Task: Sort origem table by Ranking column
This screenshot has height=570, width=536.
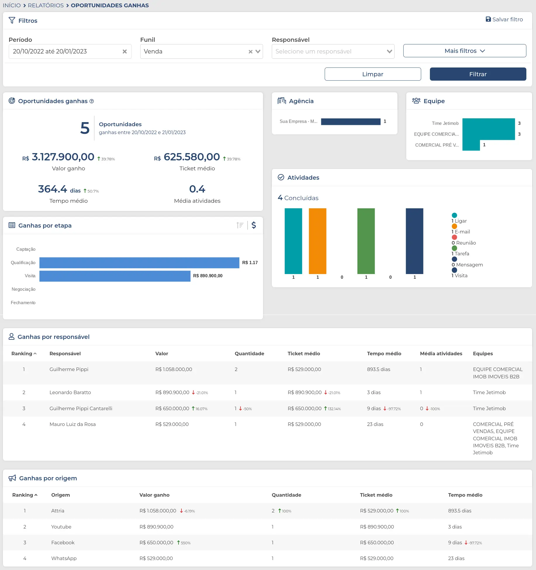Action: pos(25,495)
